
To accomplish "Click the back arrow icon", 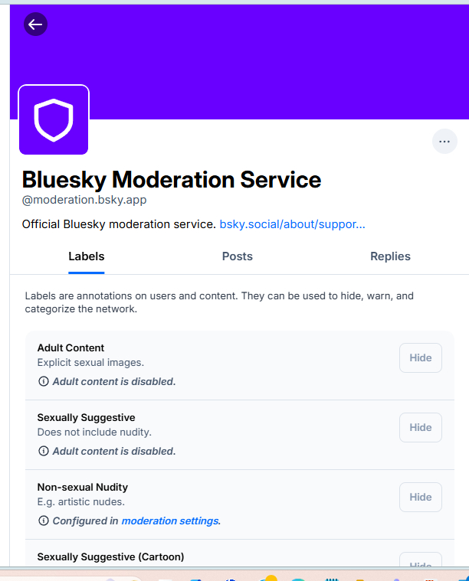I will tap(35, 24).
